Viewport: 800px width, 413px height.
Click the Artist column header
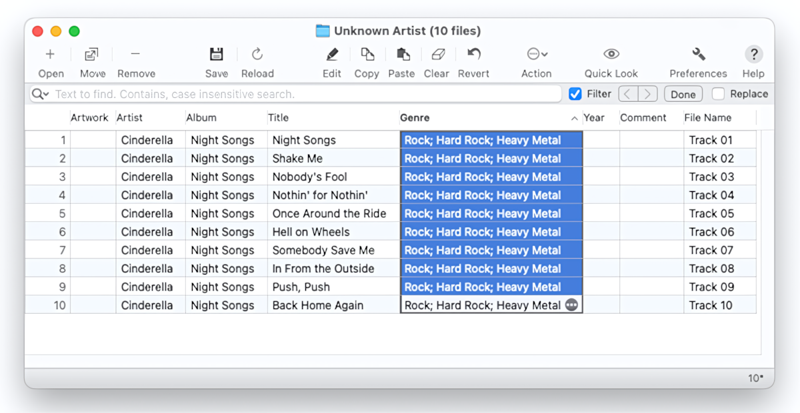click(x=151, y=118)
